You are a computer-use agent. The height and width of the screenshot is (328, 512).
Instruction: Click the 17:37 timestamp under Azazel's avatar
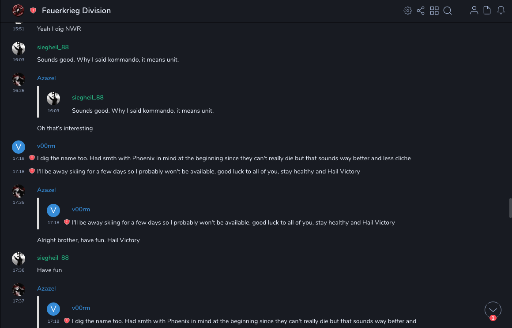coord(19,301)
